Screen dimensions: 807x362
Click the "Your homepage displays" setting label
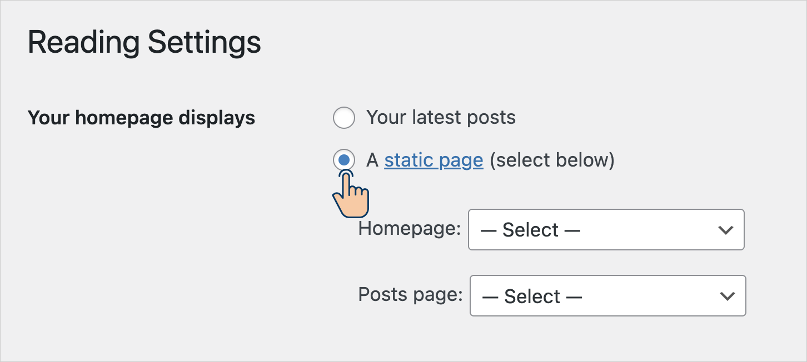141,118
